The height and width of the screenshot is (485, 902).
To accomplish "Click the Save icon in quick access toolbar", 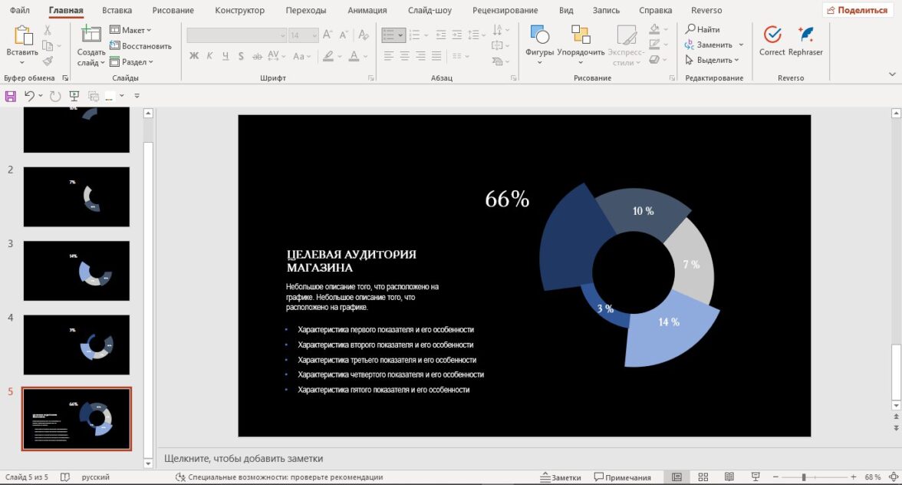I will (11, 96).
